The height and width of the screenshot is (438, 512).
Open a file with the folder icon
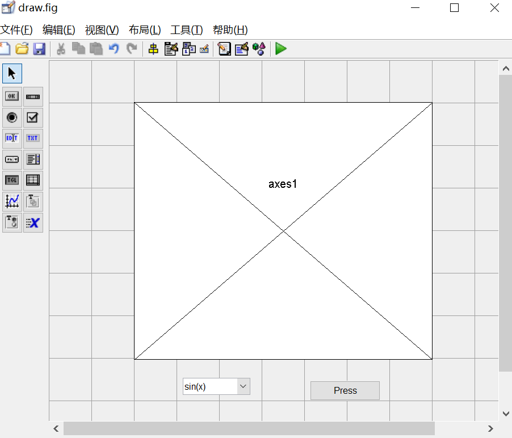pyautogui.click(x=22, y=49)
